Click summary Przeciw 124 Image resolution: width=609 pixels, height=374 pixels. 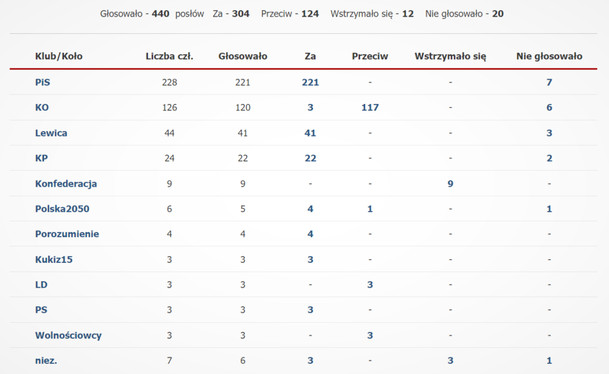(x=310, y=14)
